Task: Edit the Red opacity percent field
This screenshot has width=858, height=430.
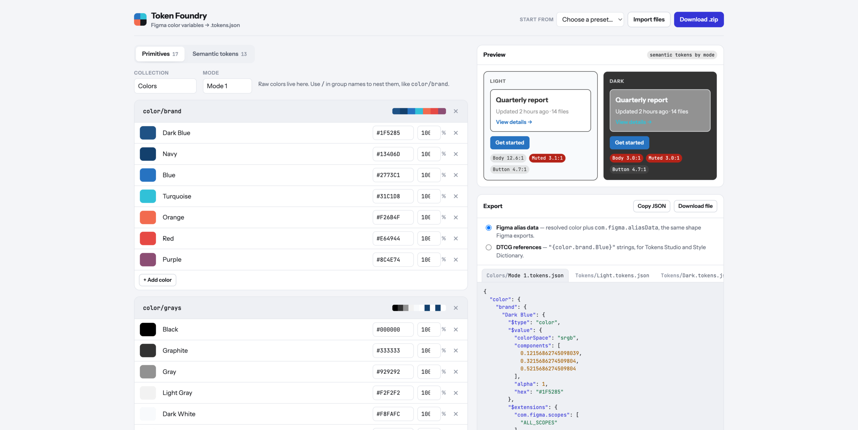Action: pyautogui.click(x=429, y=238)
